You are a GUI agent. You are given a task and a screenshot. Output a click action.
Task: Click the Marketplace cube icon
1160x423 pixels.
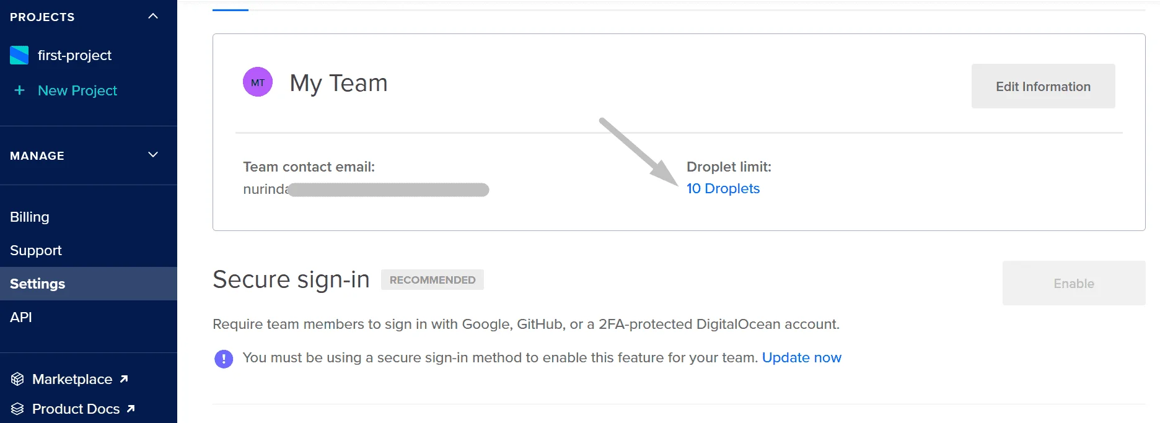(x=17, y=379)
